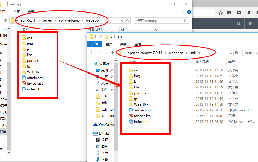Screen dimensions: 258x162
Task: Open 视频 under 此电脑
Action: point(102,140)
